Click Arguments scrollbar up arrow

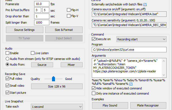[x=164, y=61]
